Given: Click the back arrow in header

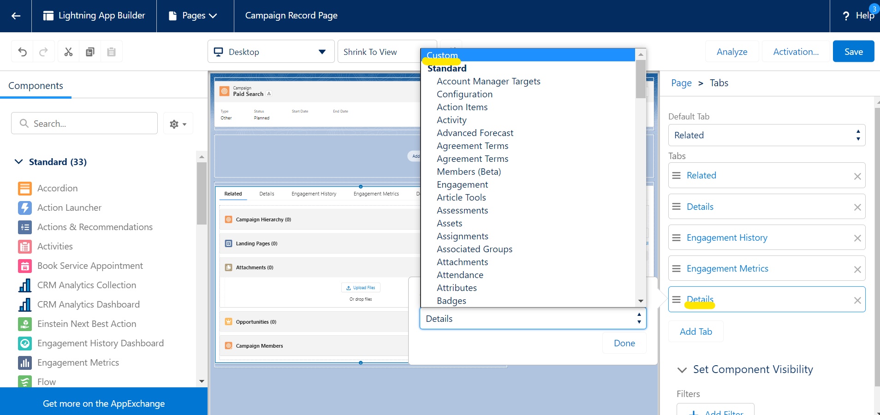Looking at the screenshot, I should click(x=16, y=16).
